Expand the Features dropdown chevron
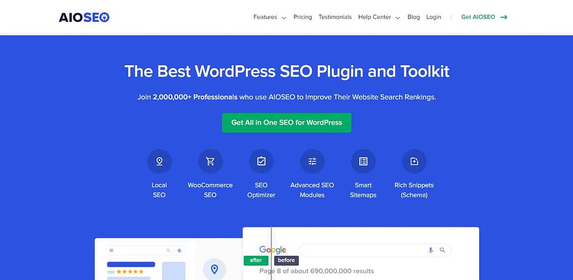The width and height of the screenshot is (573, 280). pos(284,17)
